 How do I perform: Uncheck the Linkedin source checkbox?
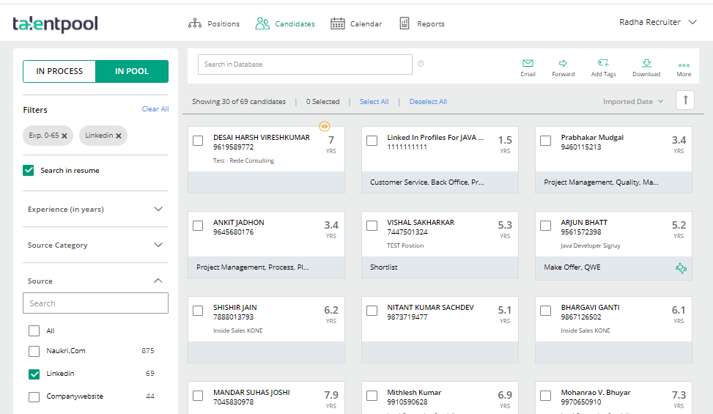(x=34, y=374)
